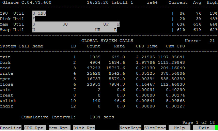Click the ID column header
Screen dimensions: 218x131
coord(73,46)
